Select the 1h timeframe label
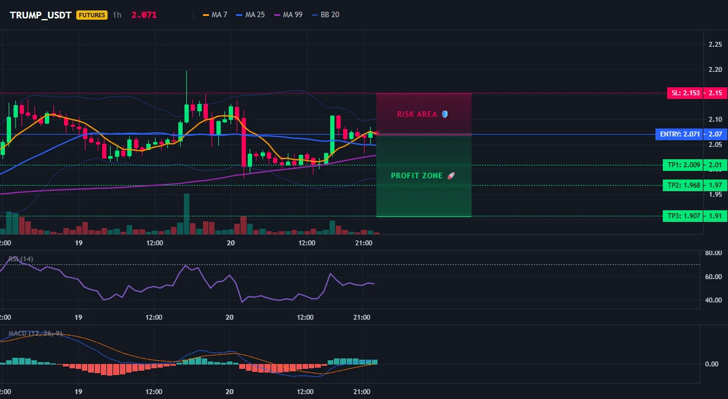Image resolution: width=728 pixels, height=399 pixels. 117,15
